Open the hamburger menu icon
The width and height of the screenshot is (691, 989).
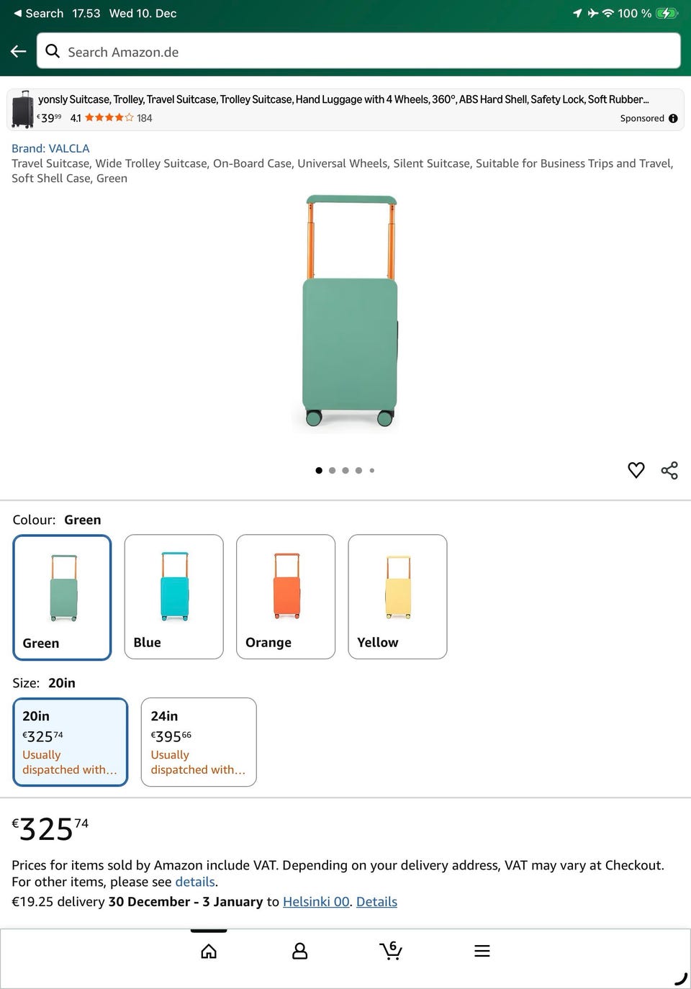[482, 952]
